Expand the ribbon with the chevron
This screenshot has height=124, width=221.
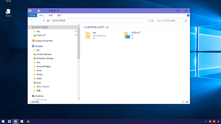pyautogui.click(x=184, y=15)
